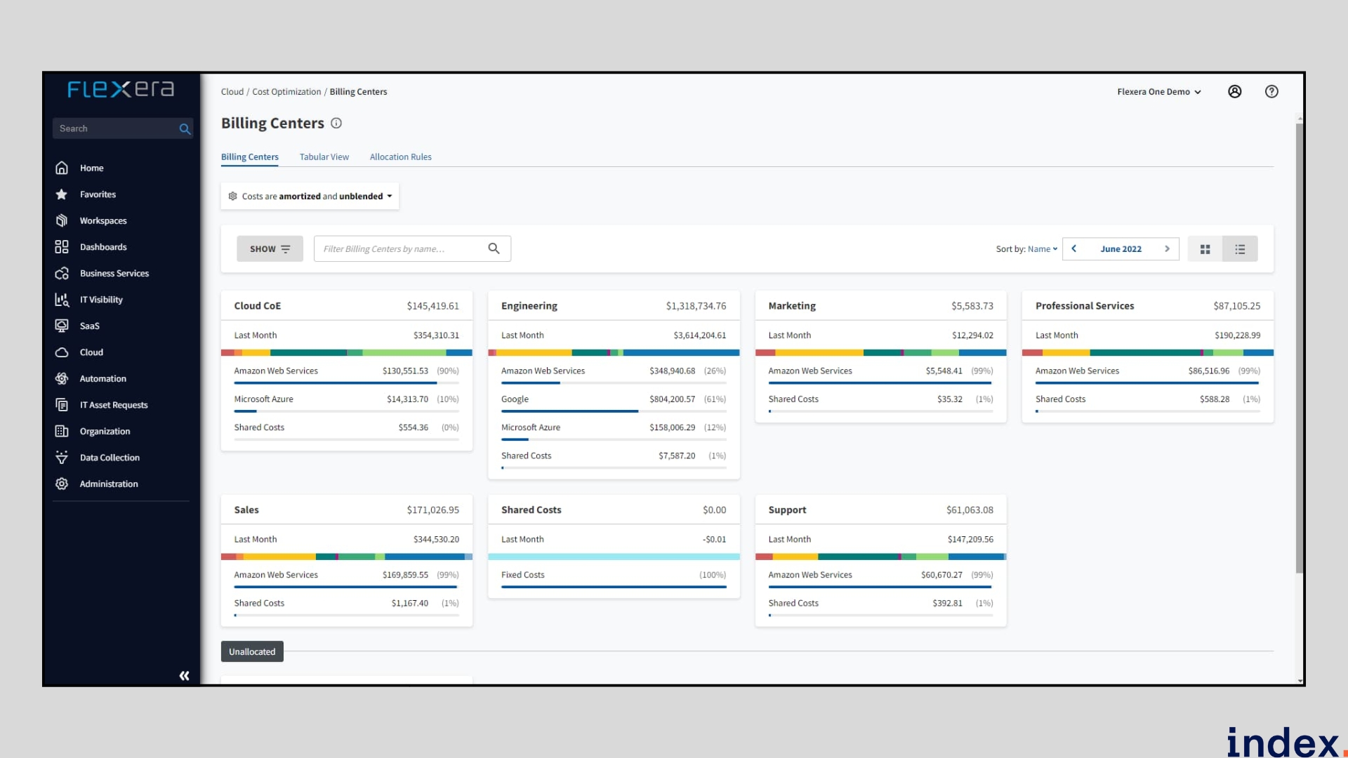Switch to the Tabular View tab
This screenshot has height=758, width=1348.
click(324, 157)
